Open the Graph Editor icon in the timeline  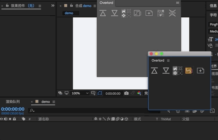pyautogui.click(x=212, y=111)
